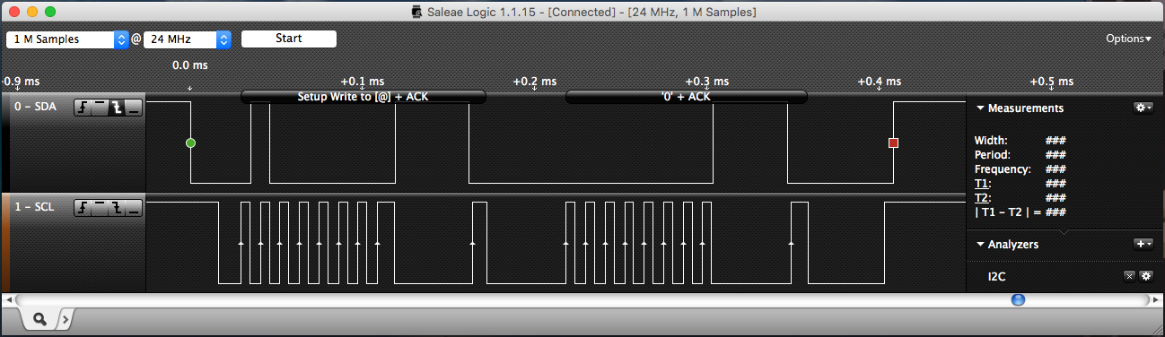1165x337 pixels.
Task: Select falling edge trigger on SDA channel
Action: tap(116, 108)
